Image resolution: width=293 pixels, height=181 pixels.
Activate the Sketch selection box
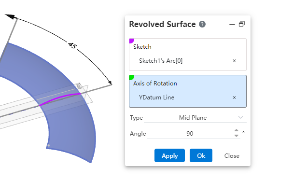(x=188, y=55)
